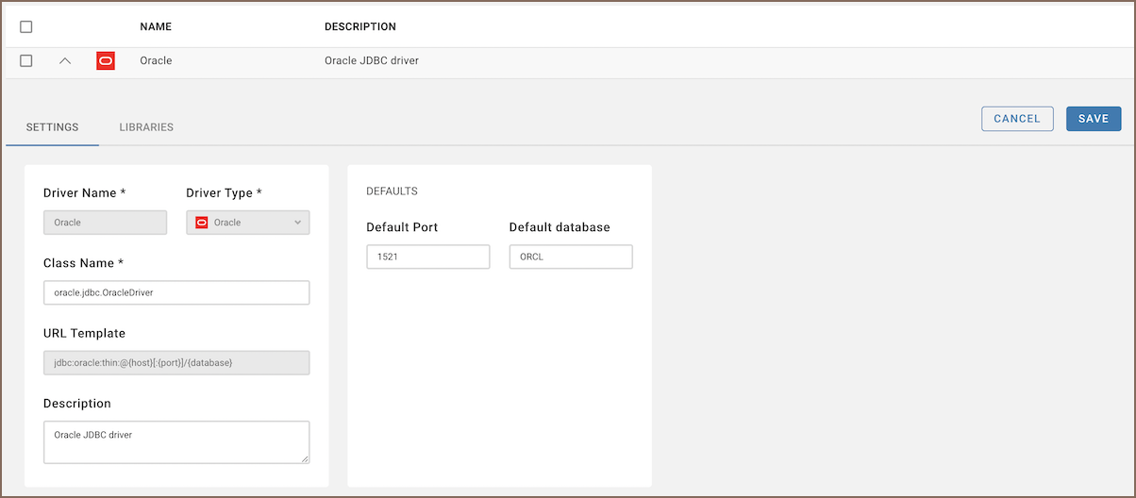Click the red Oracle icon in the driver row
This screenshot has height=498, width=1136.
[x=106, y=61]
